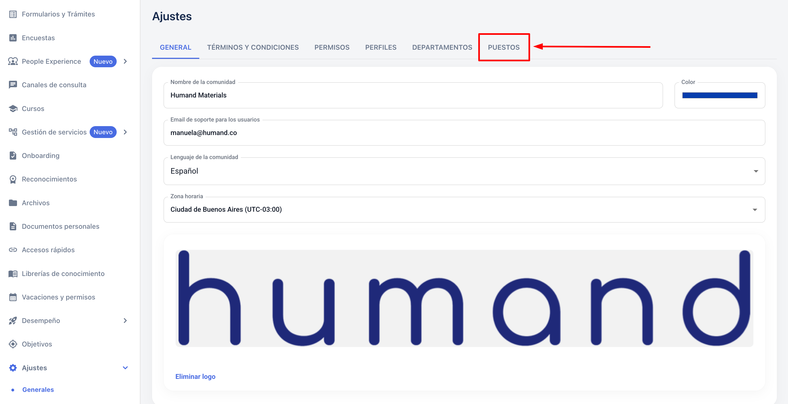This screenshot has height=404, width=788.
Task: Click the blue community Color swatch
Action: [719, 95]
